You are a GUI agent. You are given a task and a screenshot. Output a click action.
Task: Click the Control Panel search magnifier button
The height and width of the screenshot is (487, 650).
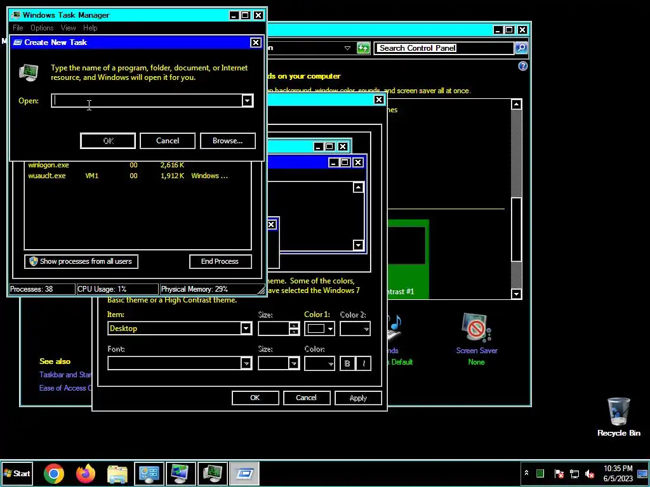521,48
